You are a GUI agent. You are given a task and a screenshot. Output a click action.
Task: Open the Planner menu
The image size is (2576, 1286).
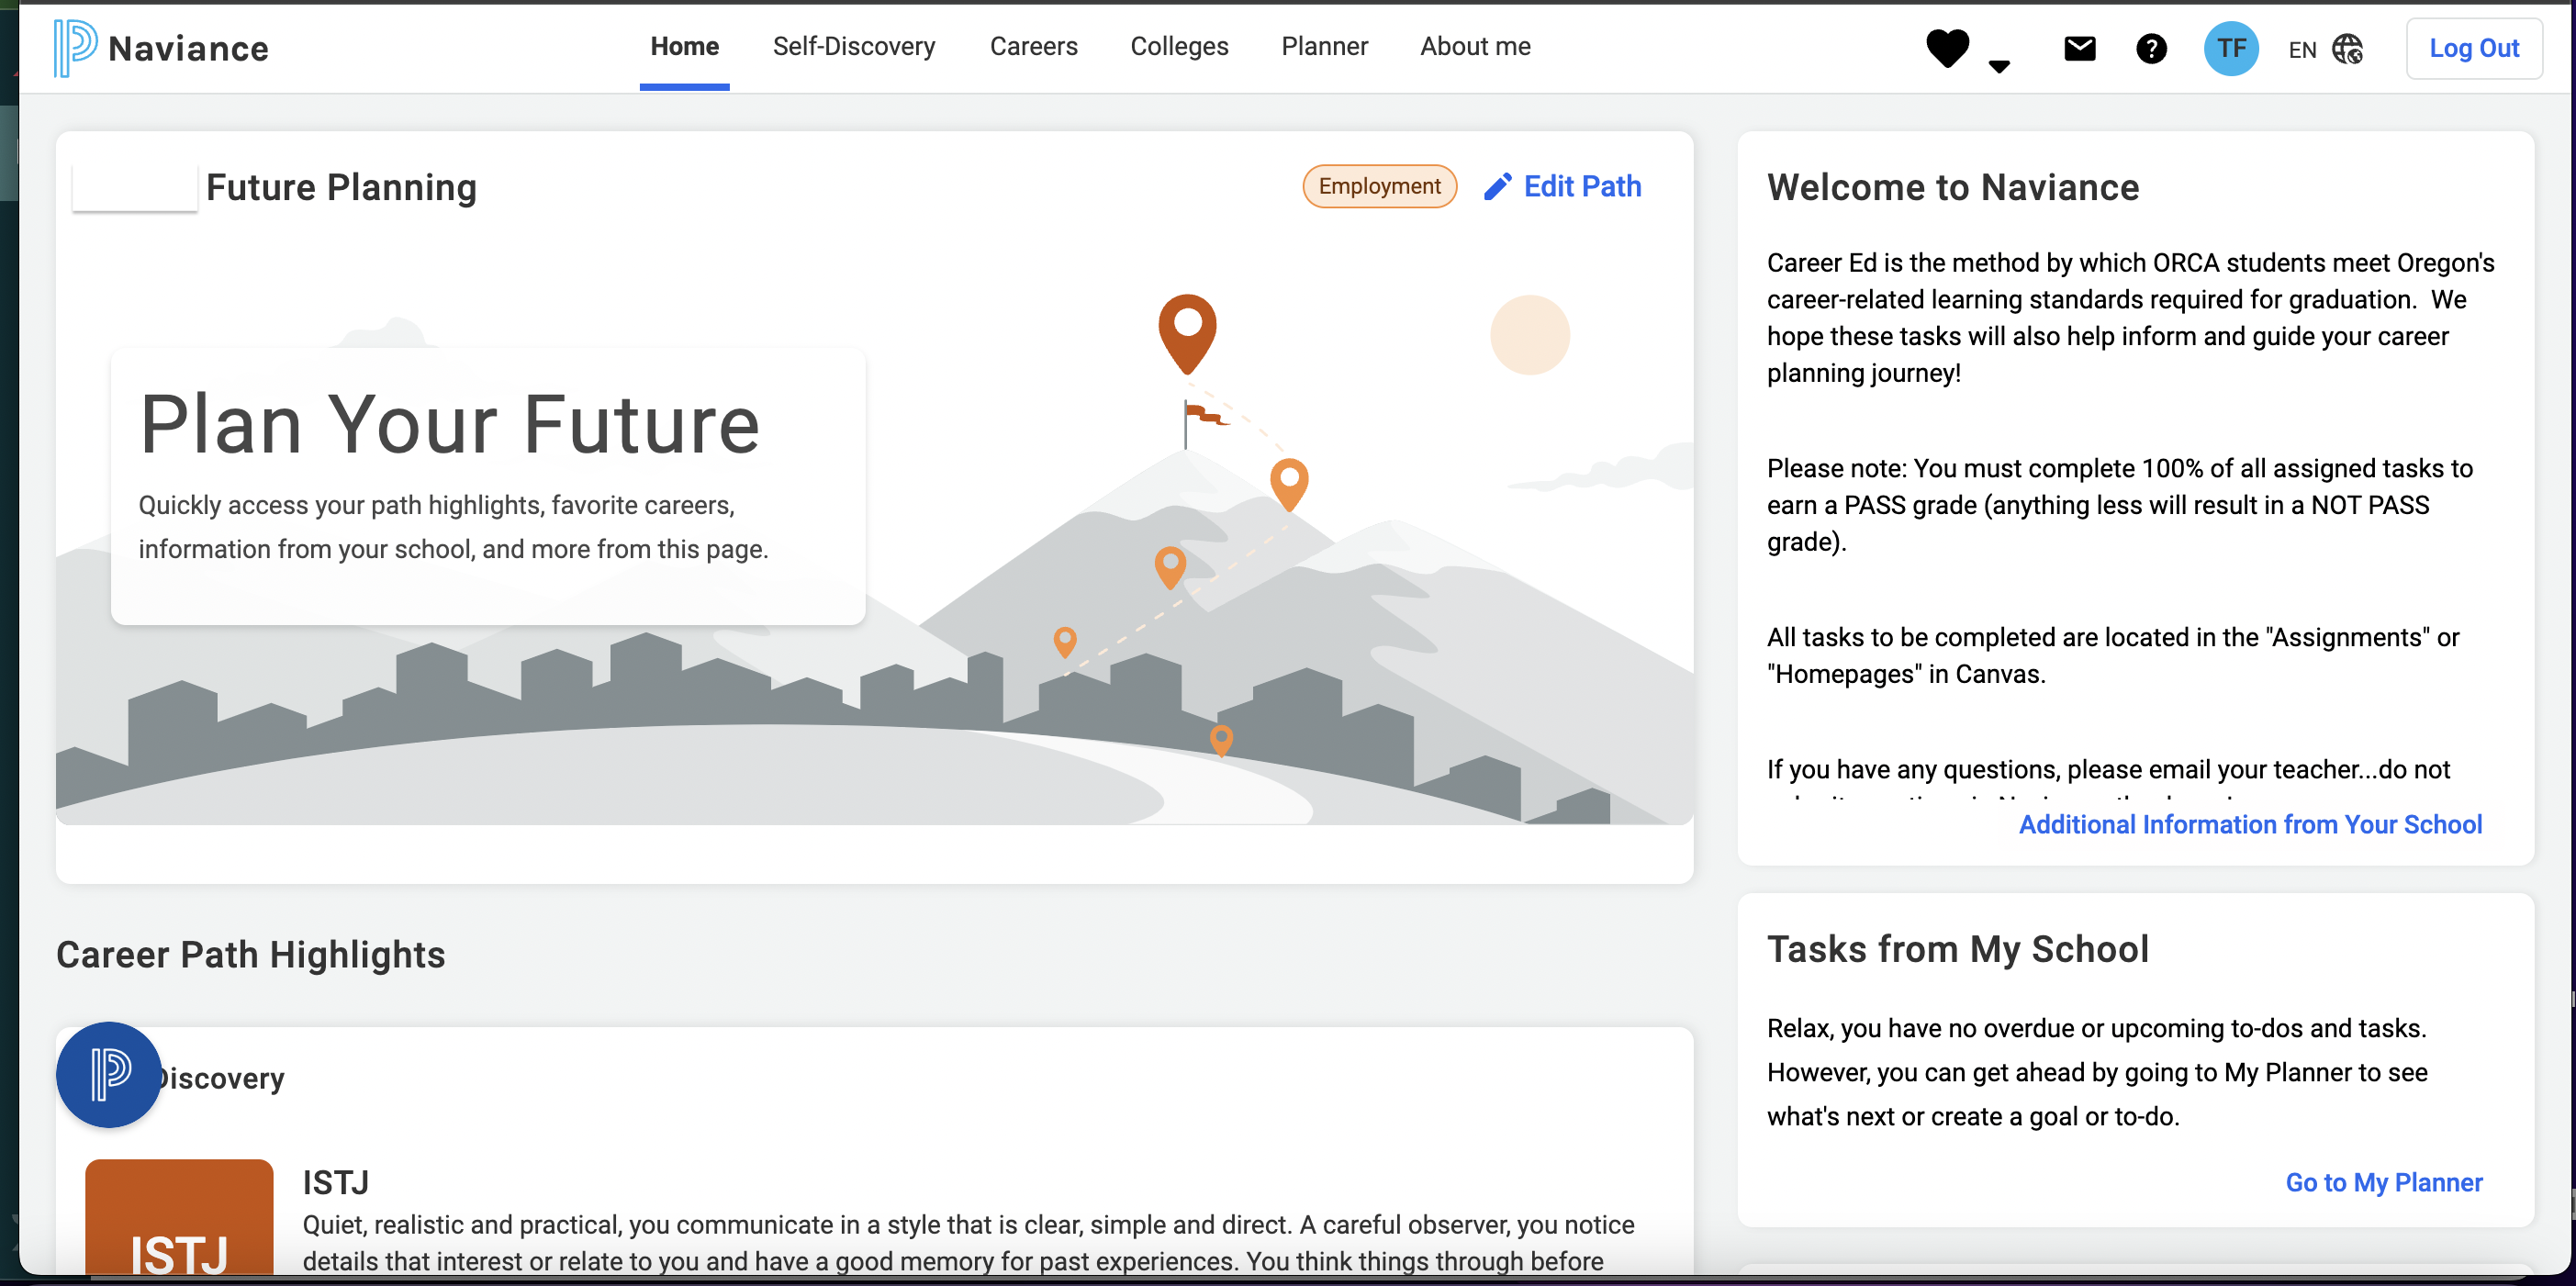pyautogui.click(x=1324, y=46)
